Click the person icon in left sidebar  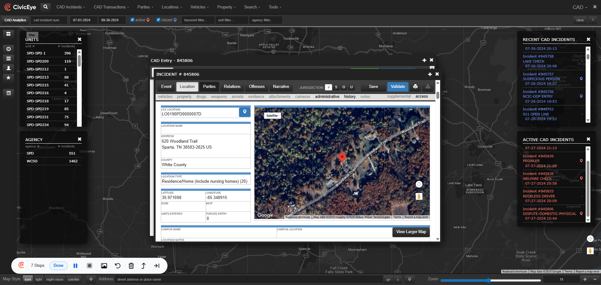coord(8,68)
